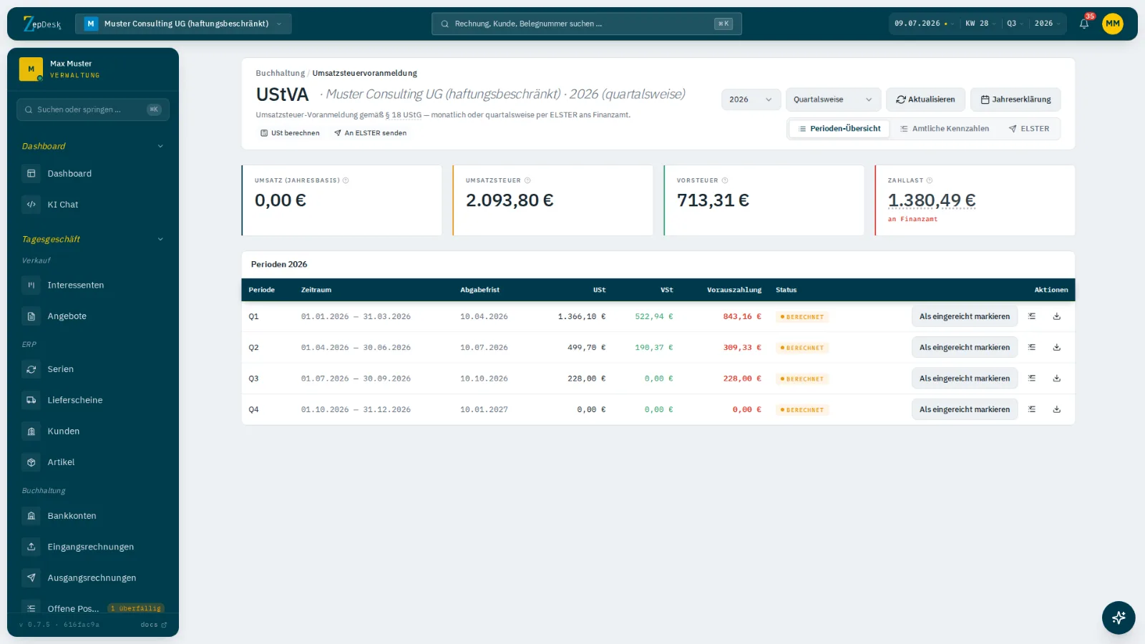1145x644 pixels.
Task: Show Q4 details list icon
Action: (1032, 409)
